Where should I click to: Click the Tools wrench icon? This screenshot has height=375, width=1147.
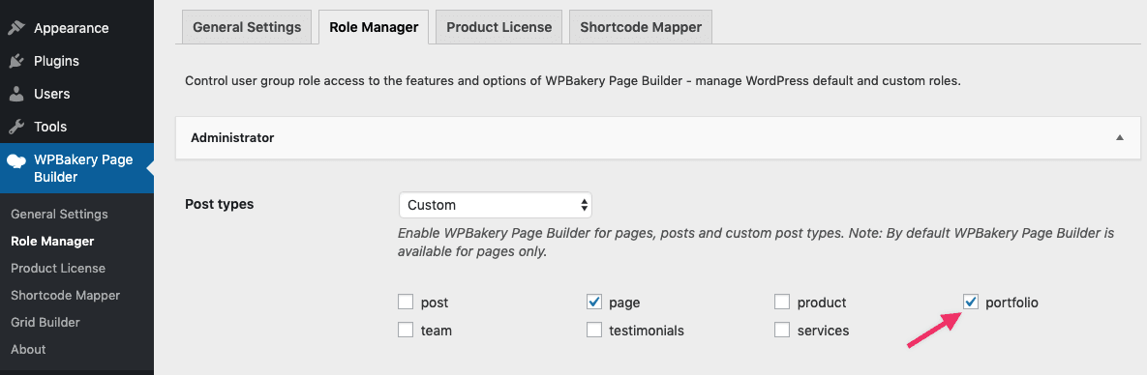coord(15,128)
